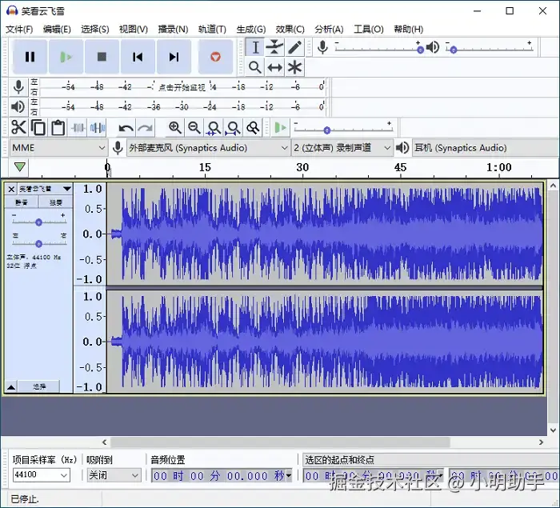The width and height of the screenshot is (560, 508).
Task: Toggle the 独奏 (Solo) button on track
Action: pyautogui.click(x=56, y=203)
